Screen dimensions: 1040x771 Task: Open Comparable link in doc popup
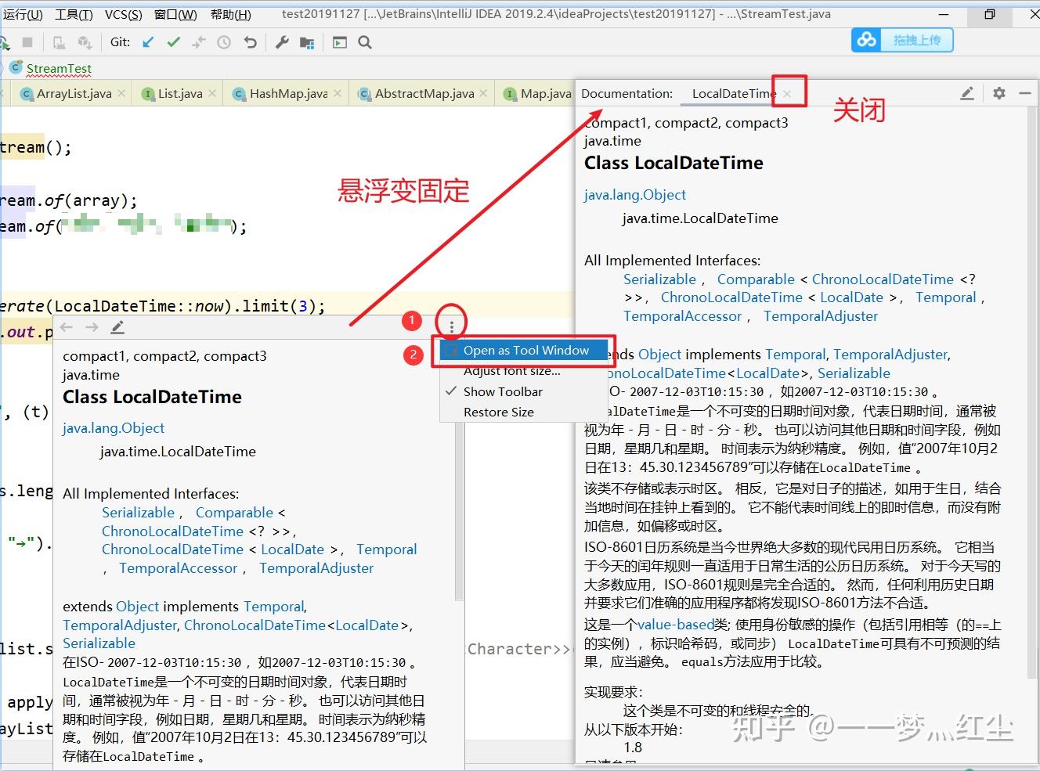tap(234, 513)
